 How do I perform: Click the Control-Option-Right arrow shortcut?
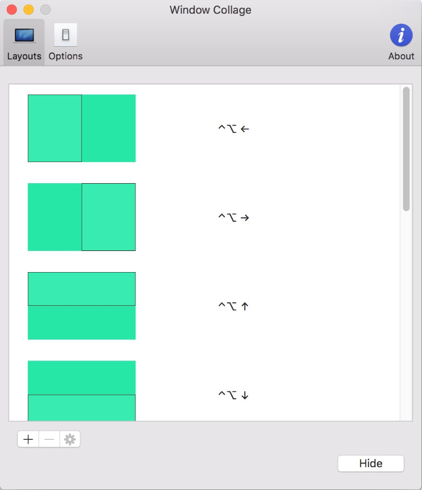[233, 217]
